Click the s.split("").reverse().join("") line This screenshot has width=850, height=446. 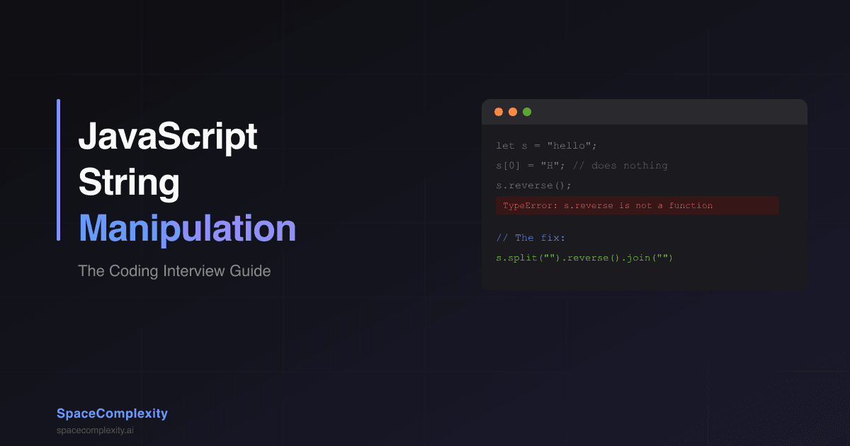[584, 258]
